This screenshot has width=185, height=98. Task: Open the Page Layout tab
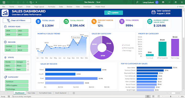[x=39, y=7]
